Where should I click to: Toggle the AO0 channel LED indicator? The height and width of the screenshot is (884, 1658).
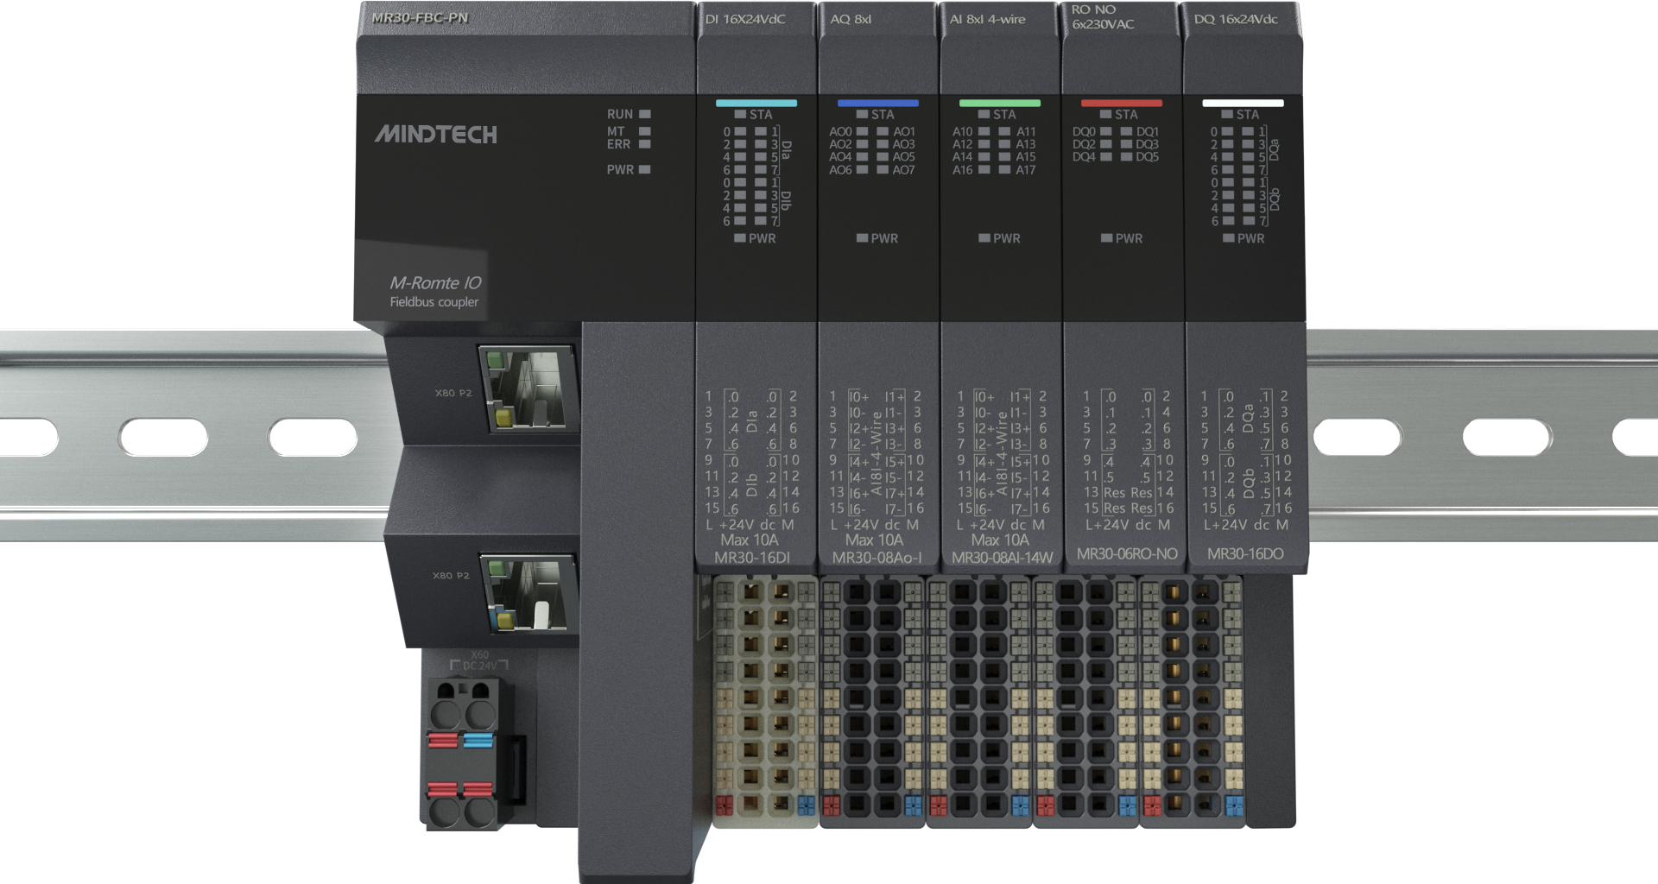click(x=862, y=132)
